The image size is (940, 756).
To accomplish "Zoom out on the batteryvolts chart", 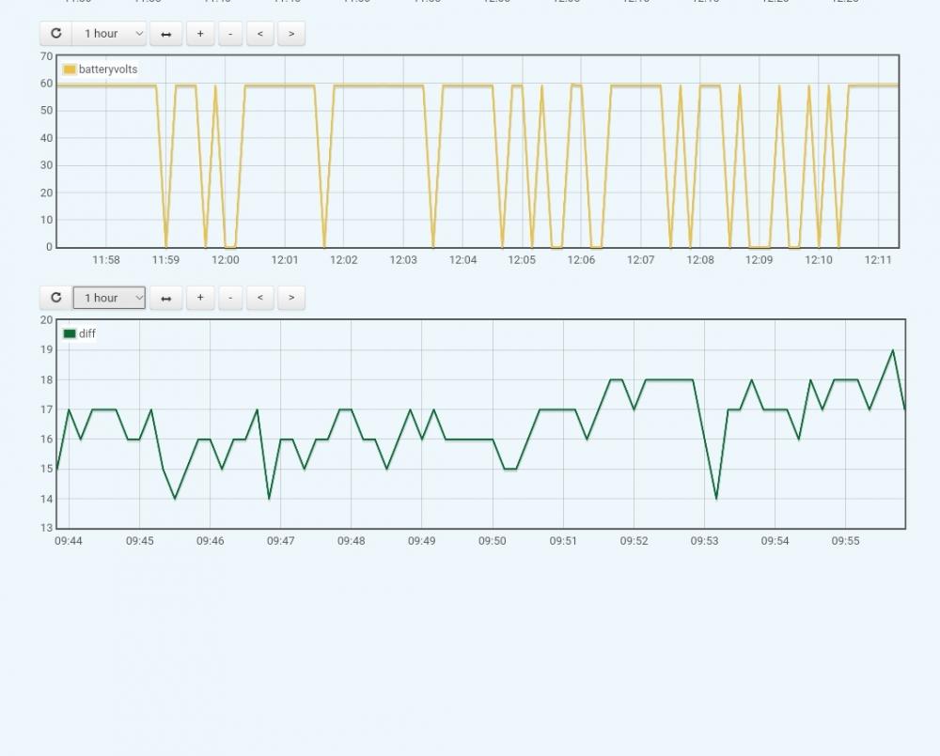I will pos(230,34).
